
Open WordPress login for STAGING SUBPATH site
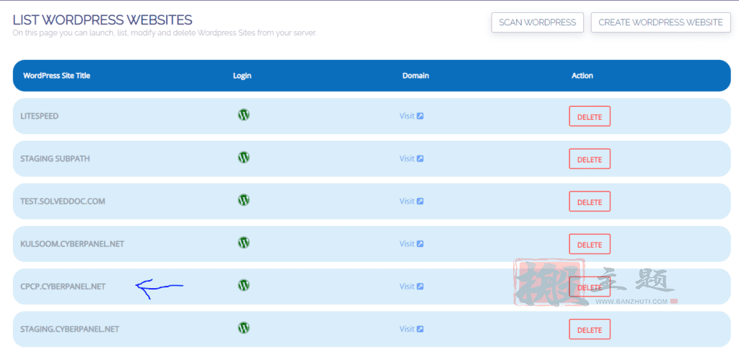click(x=244, y=157)
